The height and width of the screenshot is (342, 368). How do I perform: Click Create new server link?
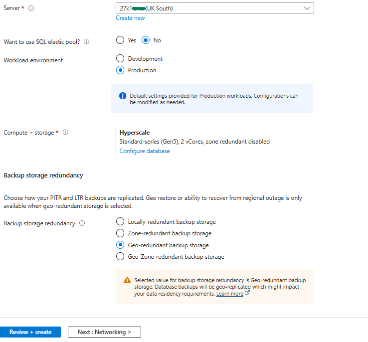pos(130,18)
